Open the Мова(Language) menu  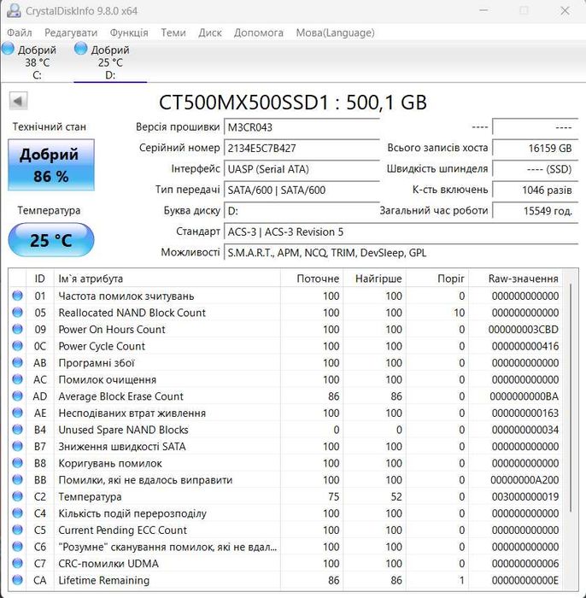click(x=335, y=32)
